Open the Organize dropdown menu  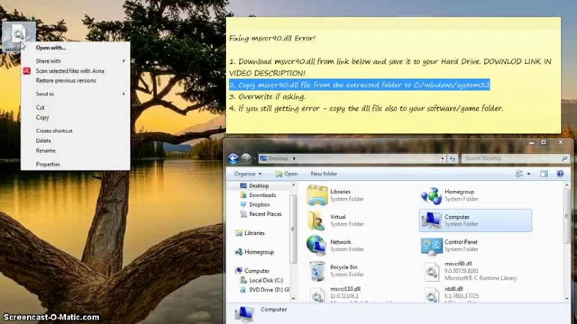coord(247,174)
